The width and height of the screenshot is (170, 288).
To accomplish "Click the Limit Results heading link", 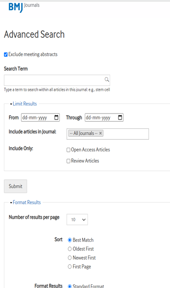I will point(25,104).
